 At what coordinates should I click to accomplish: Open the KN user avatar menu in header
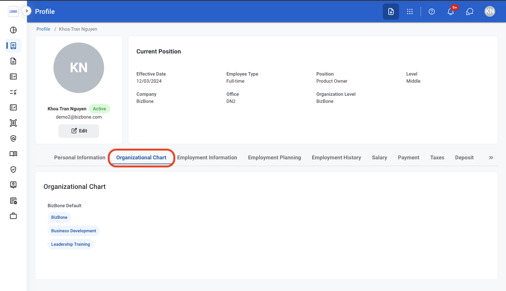click(490, 12)
